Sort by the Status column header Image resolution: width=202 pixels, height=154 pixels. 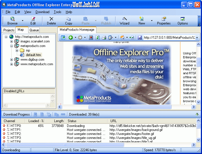coord(86,121)
